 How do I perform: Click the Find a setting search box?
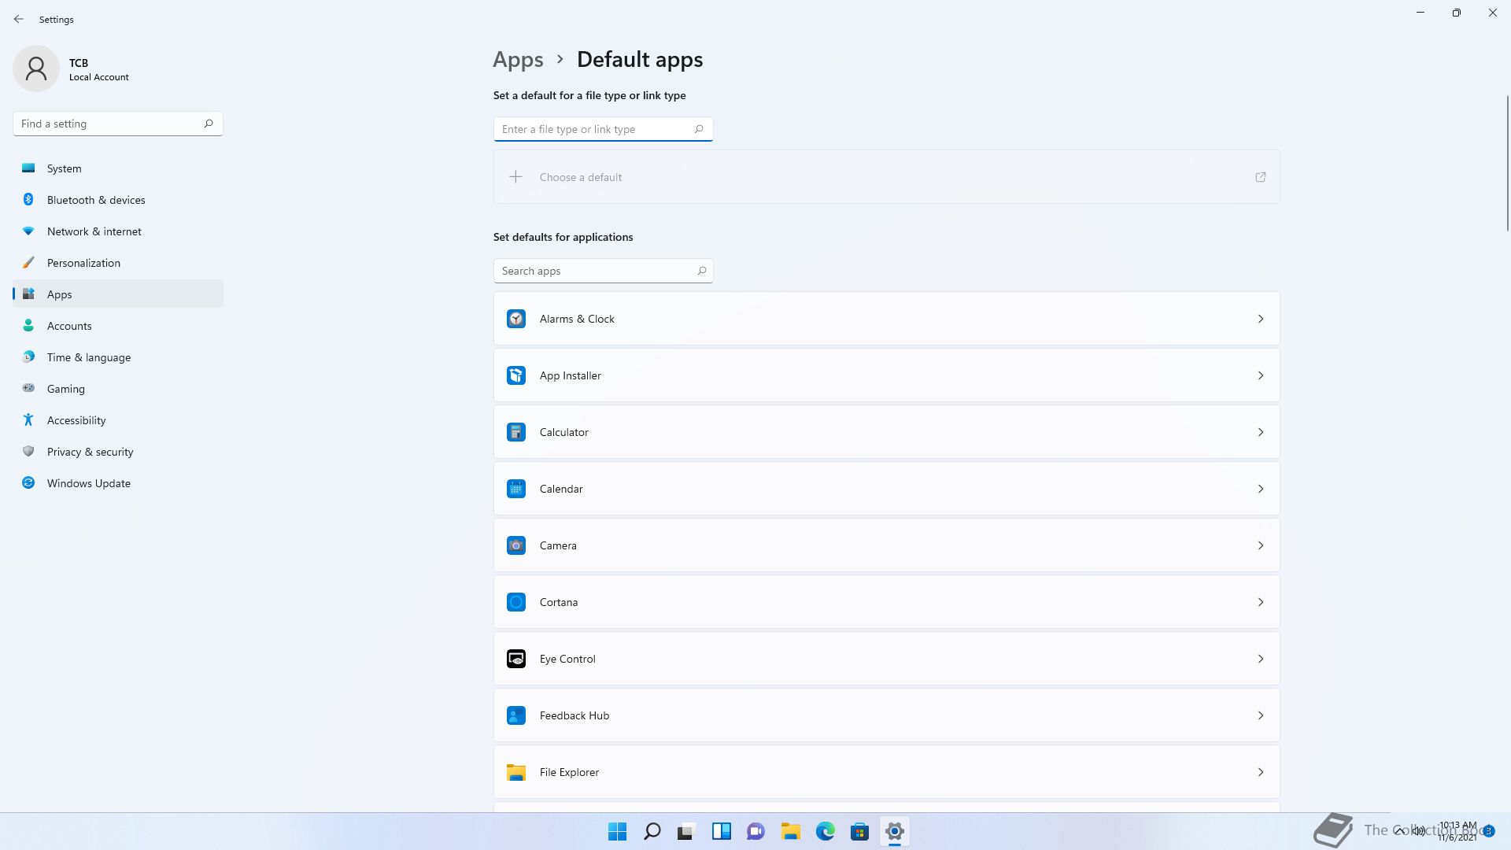(x=118, y=124)
